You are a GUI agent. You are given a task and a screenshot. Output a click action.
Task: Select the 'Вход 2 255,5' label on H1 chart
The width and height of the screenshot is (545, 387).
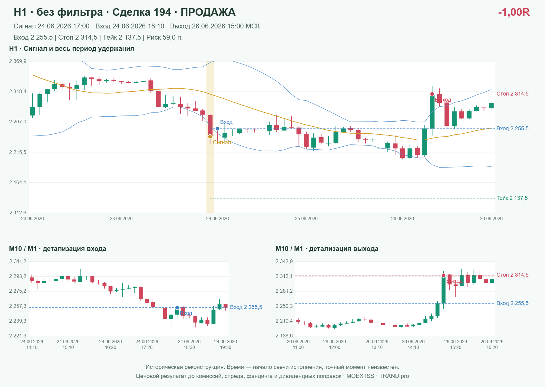point(513,128)
